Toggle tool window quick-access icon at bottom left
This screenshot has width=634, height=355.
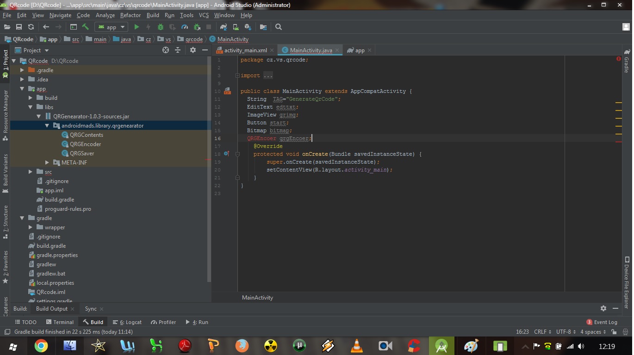click(x=7, y=332)
